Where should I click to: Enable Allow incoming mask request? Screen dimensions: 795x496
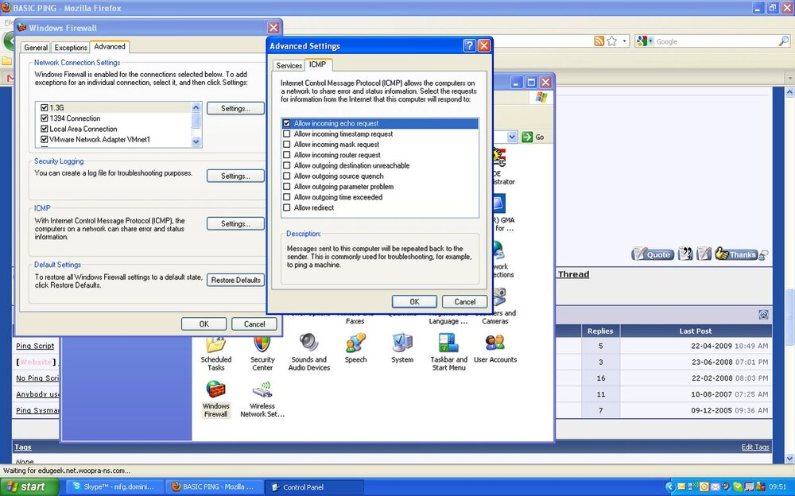tap(287, 145)
